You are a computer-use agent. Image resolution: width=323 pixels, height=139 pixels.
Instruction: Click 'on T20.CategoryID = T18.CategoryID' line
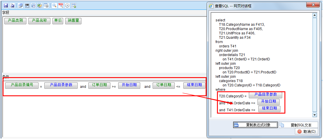pyautogui.click(x=251, y=85)
